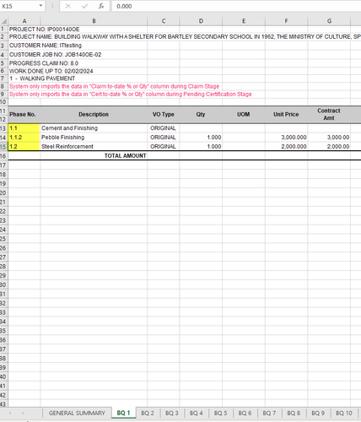Switch to the BQ 7 sheet tab
Screen dimensions: 361x422
point(269,413)
